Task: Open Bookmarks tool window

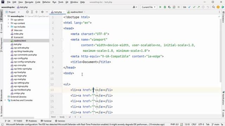Action: click(x=1, y=96)
